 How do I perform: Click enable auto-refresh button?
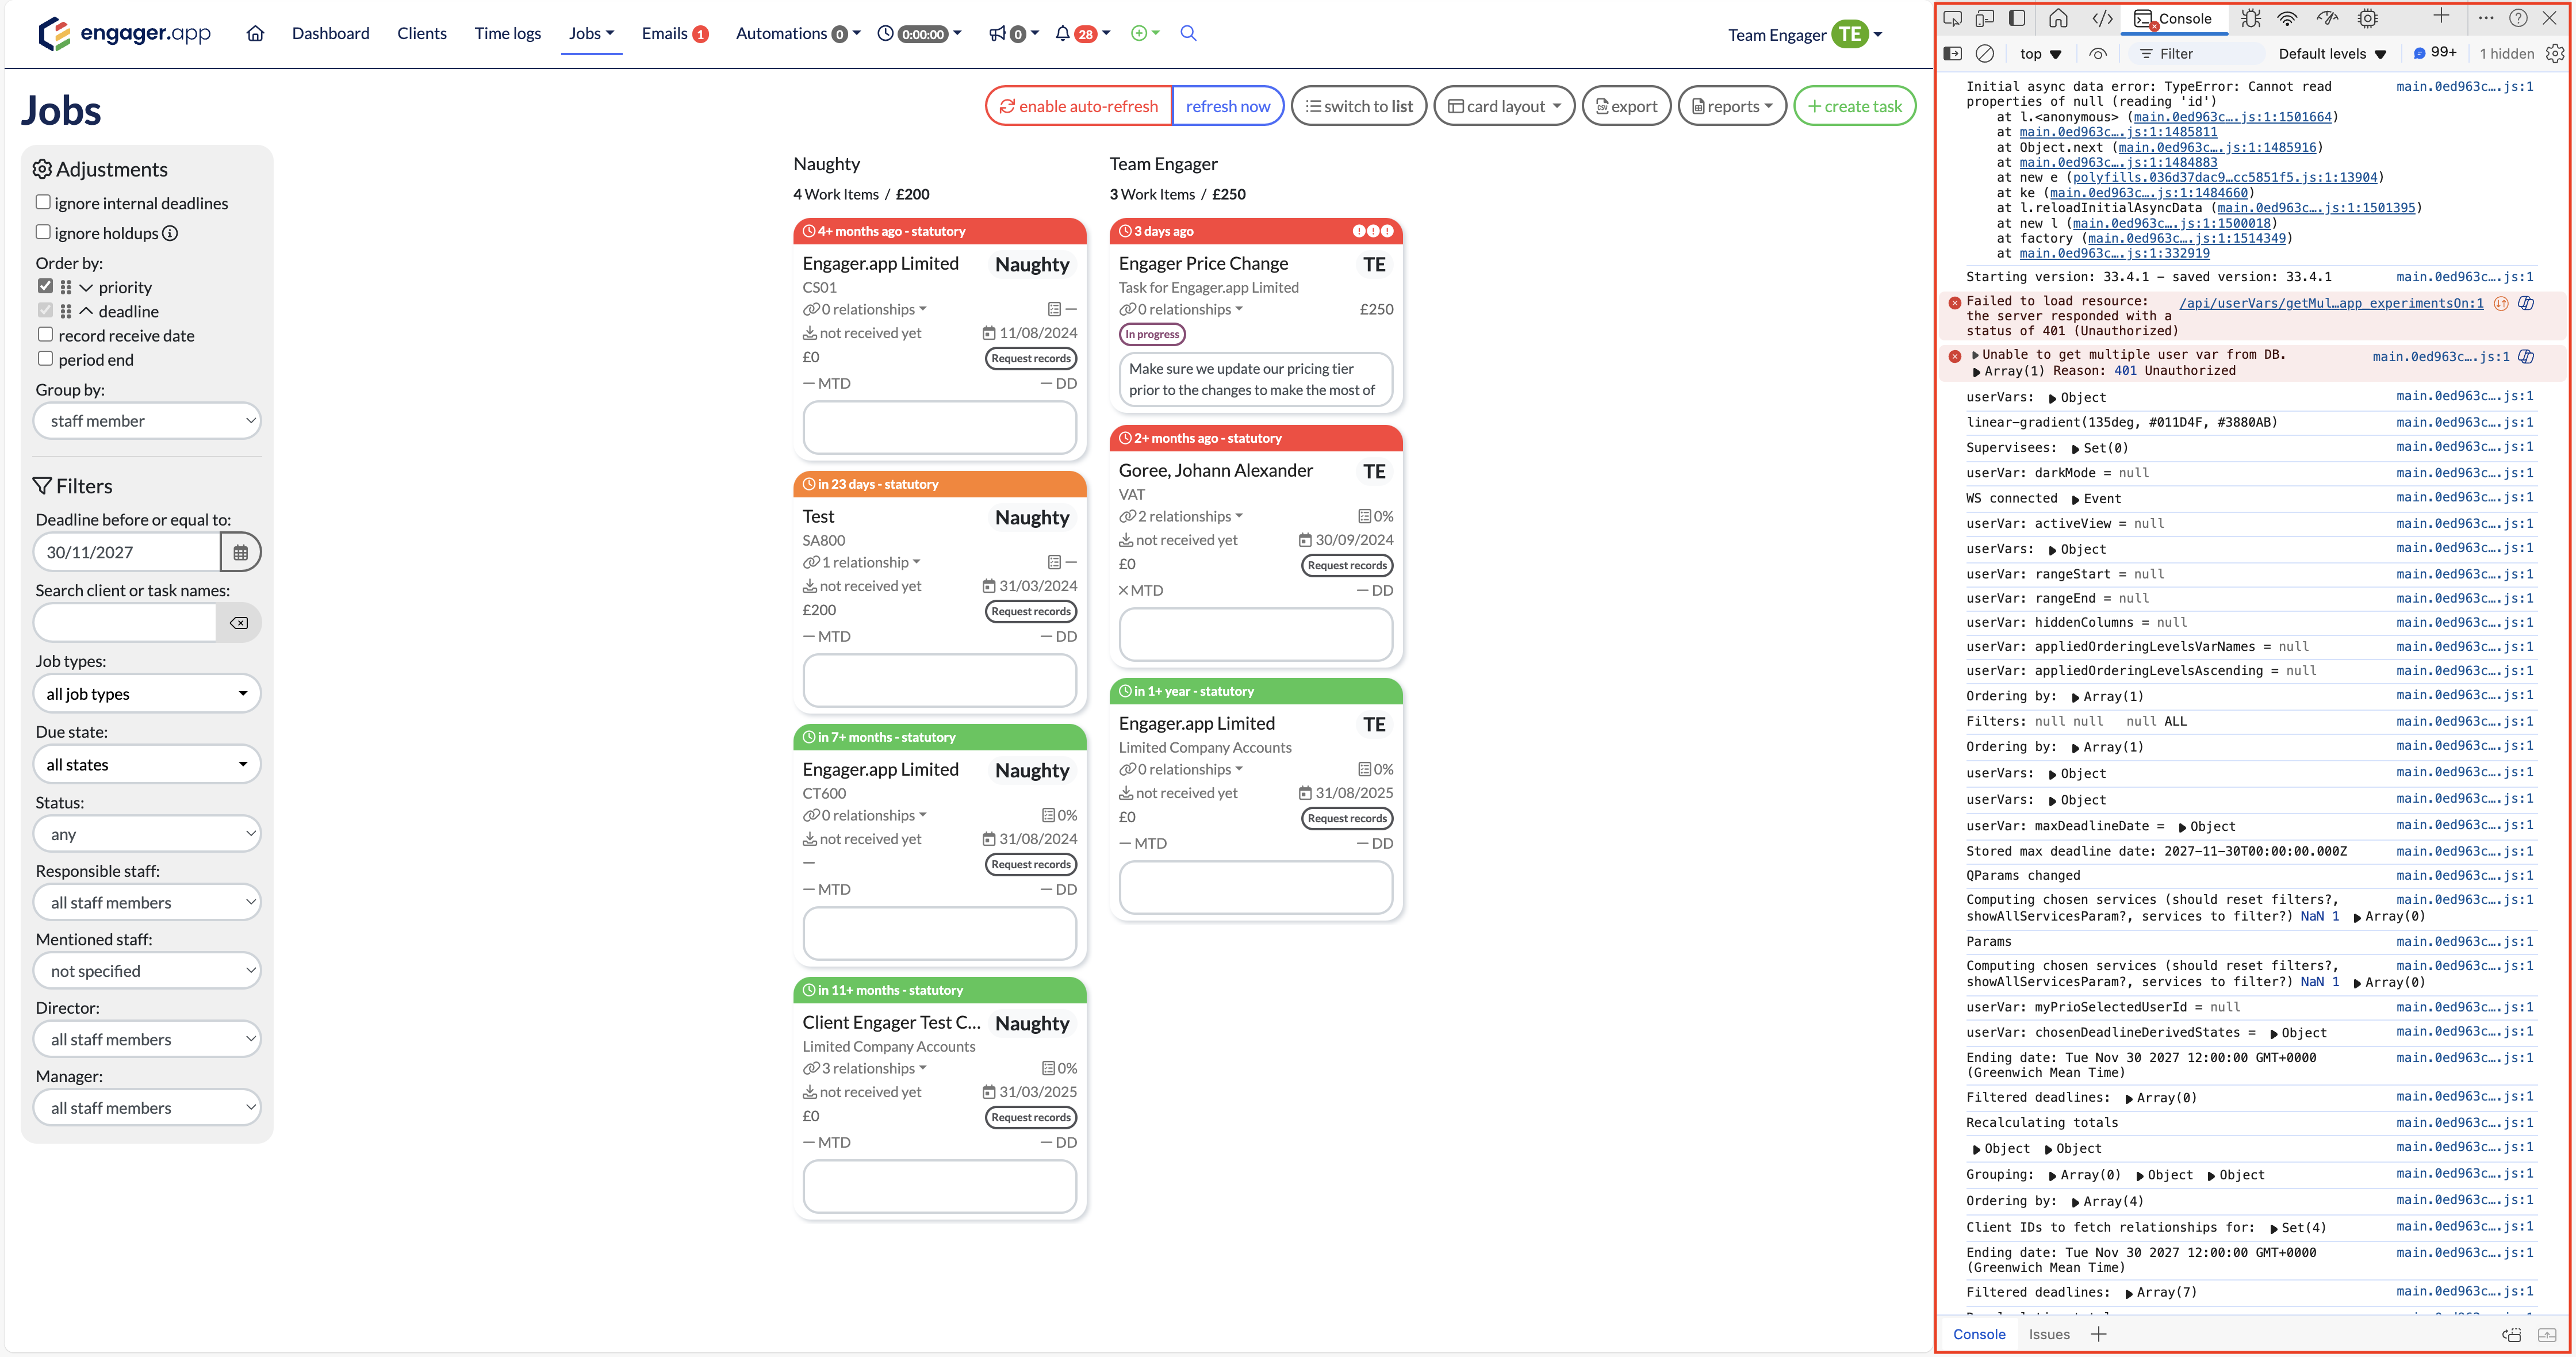click(x=1078, y=106)
